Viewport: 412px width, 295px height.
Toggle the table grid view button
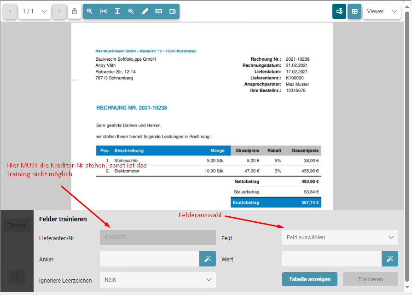point(354,12)
